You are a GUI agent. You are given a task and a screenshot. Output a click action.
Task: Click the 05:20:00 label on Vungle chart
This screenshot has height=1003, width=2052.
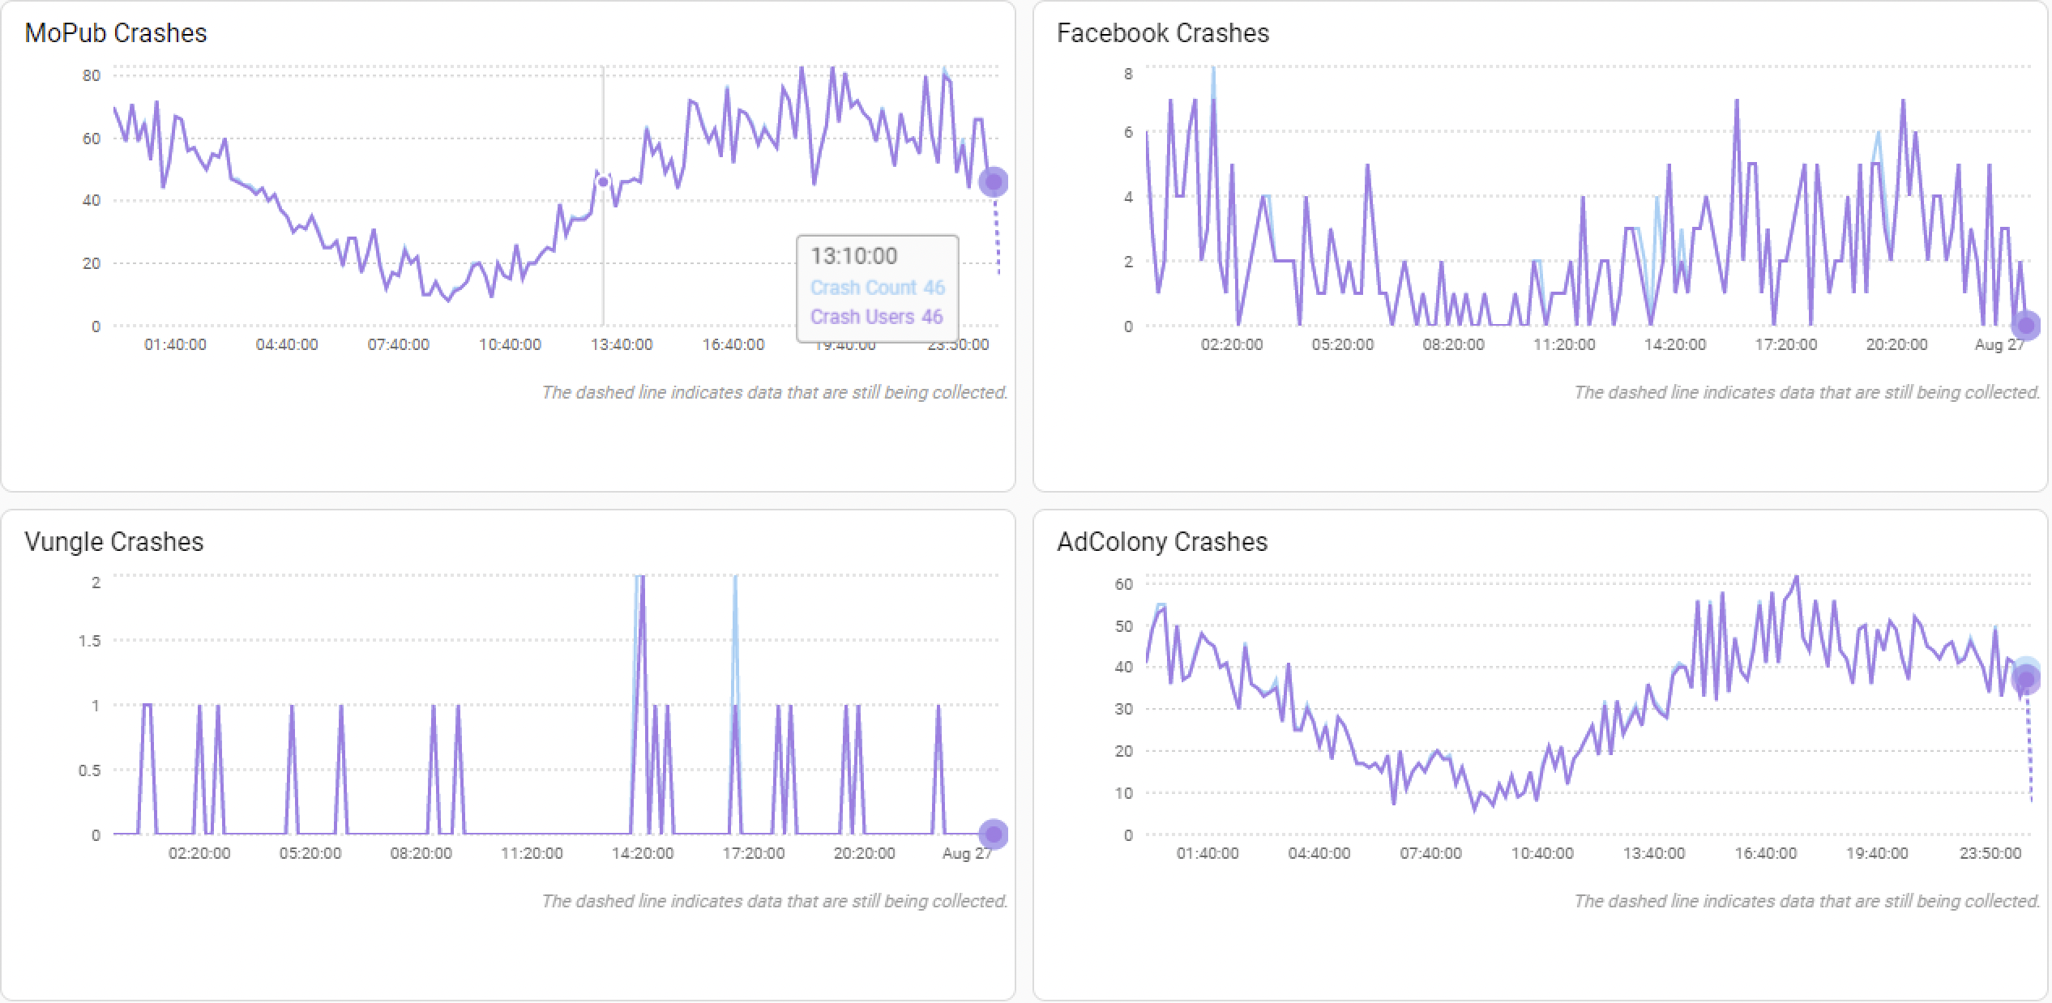(310, 854)
